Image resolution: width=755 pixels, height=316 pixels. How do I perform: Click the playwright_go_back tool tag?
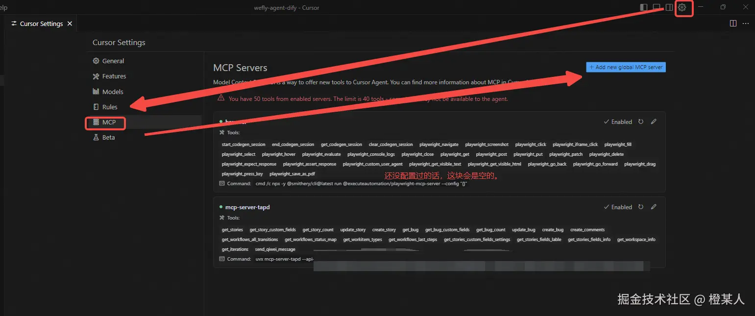pyautogui.click(x=547, y=164)
